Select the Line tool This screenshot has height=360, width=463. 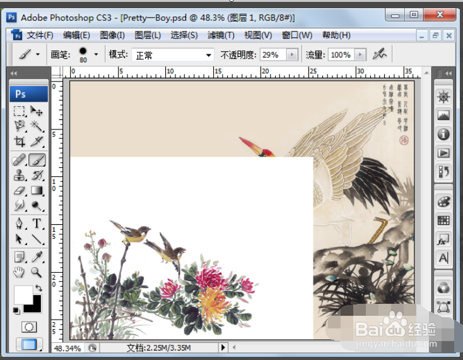37,239
